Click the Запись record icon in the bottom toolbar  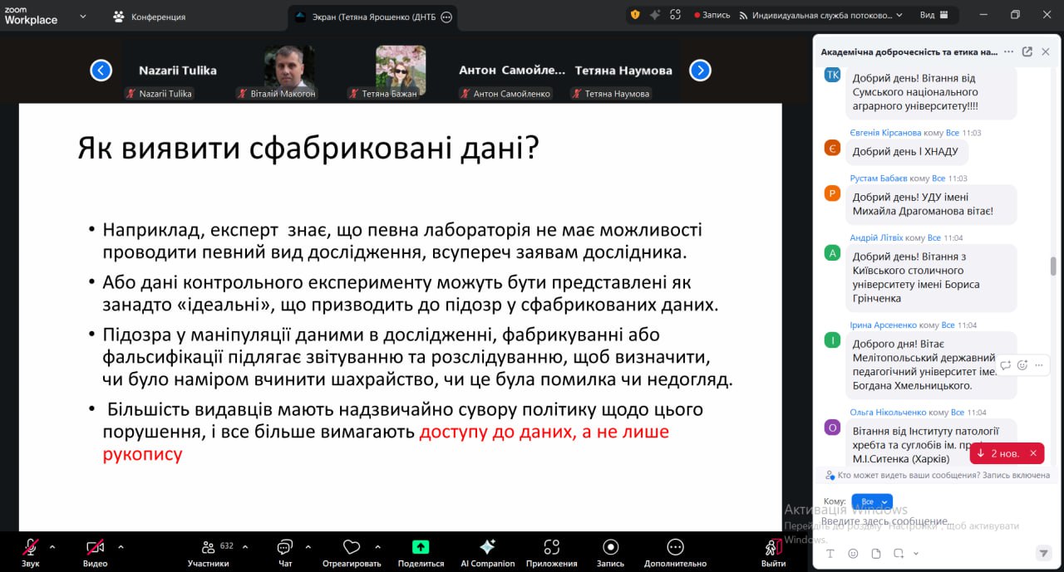(610, 547)
